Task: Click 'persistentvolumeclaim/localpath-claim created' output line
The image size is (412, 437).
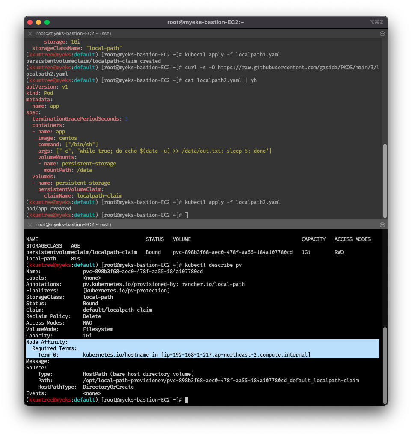Action: tap(93, 61)
